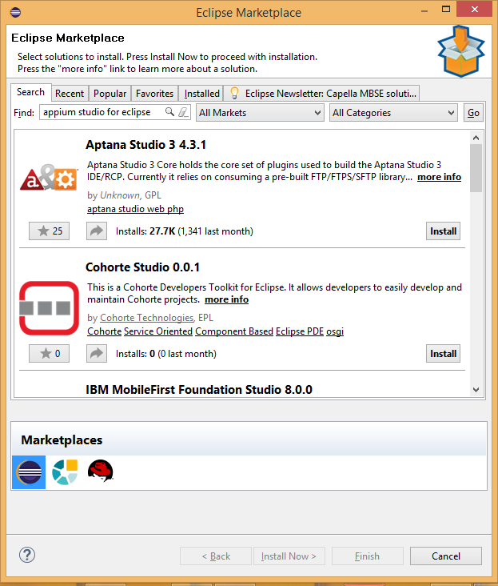Image resolution: width=498 pixels, height=586 pixels.
Task: Click scrollbar up arrow in results list
Action: click(x=476, y=138)
